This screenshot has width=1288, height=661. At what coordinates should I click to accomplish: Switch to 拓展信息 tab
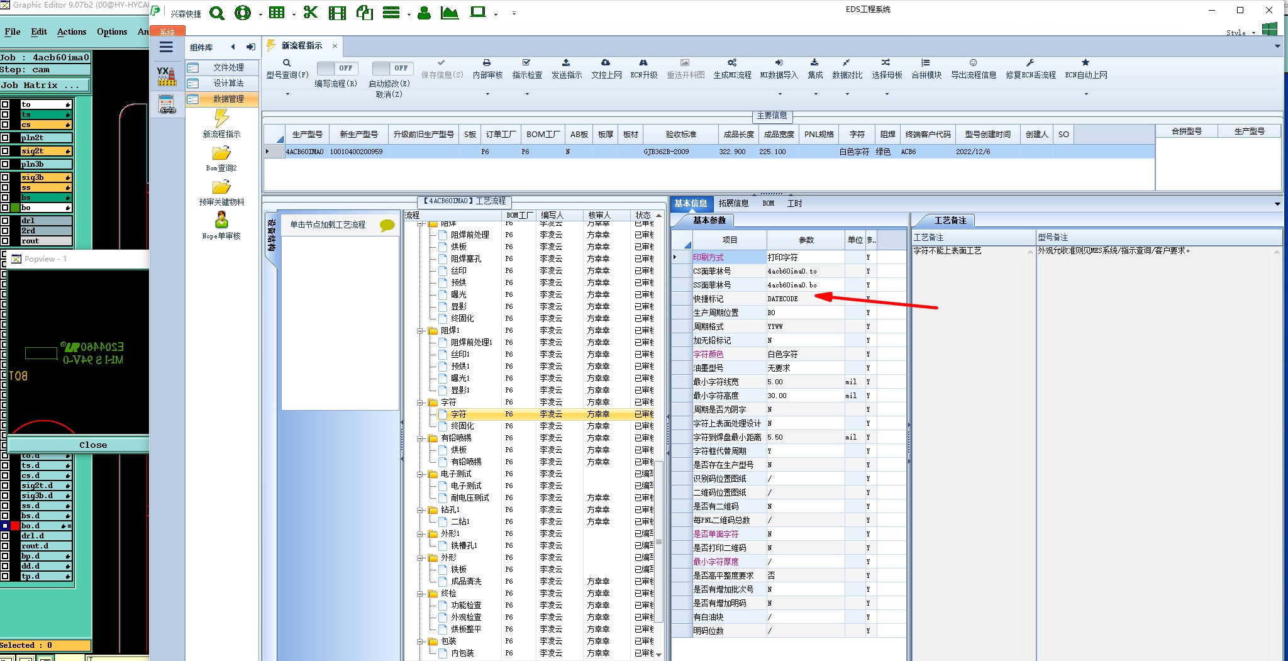click(x=733, y=203)
